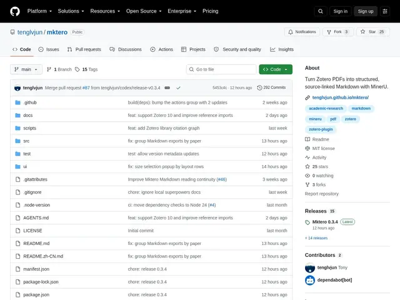Image resolution: width=400 pixels, height=300 pixels.
Task: Click the .github folder icon
Action: (x=17, y=102)
